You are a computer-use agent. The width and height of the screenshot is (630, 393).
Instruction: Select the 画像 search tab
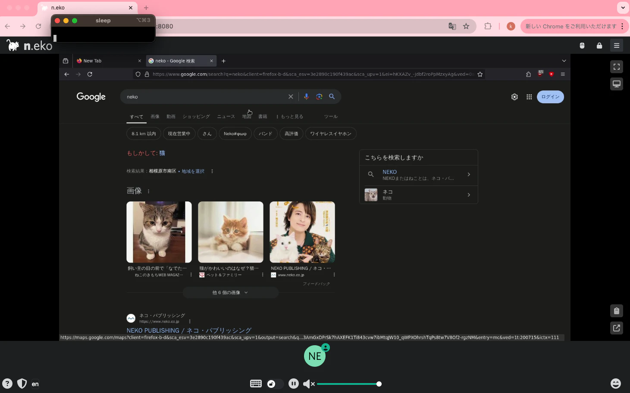(x=155, y=117)
